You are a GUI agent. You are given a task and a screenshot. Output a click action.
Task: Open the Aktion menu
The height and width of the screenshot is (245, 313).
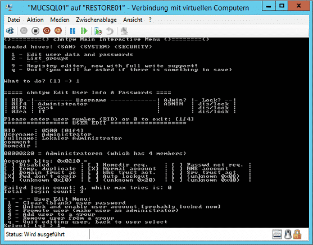[x=35, y=20]
